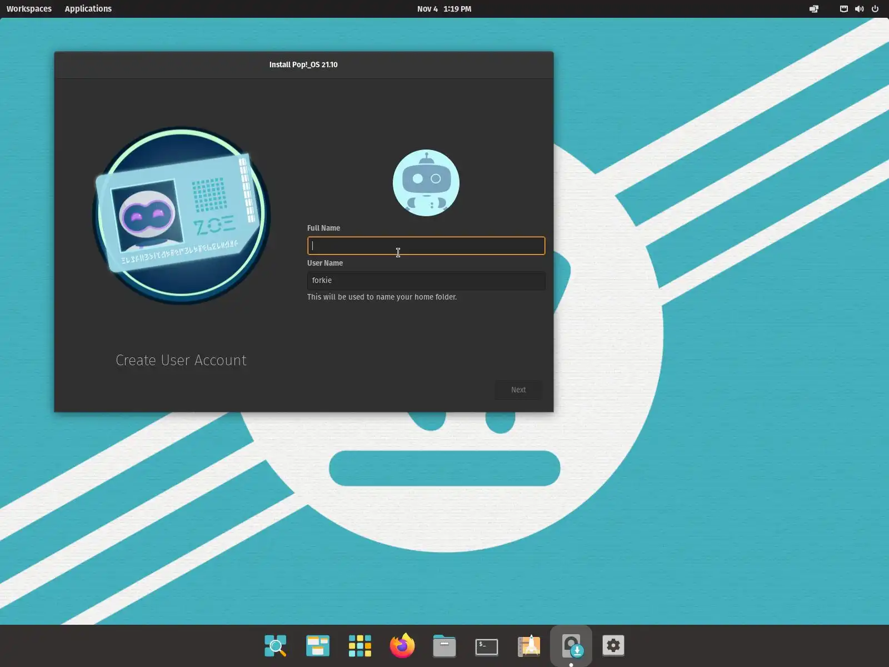This screenshot has height=667, width=889.
Task: Select the Pop!_OS installer icon in dock
Action: pyautogui.click(x=571, y=646)
